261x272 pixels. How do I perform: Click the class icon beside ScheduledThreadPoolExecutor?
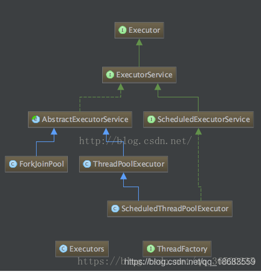click(115, 209)
